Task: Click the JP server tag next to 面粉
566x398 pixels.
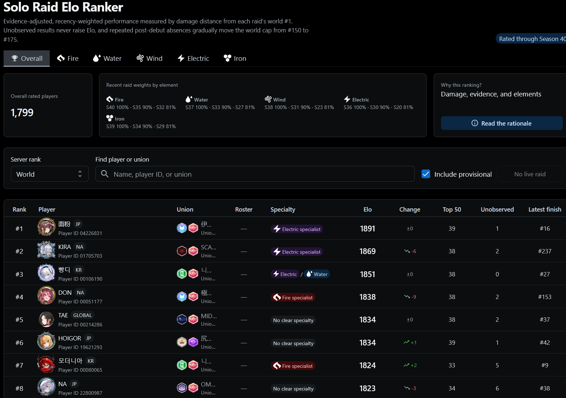Action: [x=78, y=224]
